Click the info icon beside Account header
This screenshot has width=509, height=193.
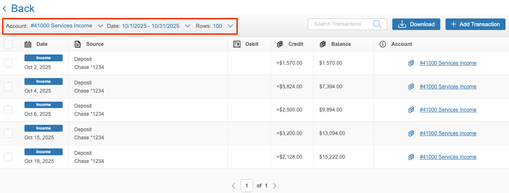tap(383, 44)
